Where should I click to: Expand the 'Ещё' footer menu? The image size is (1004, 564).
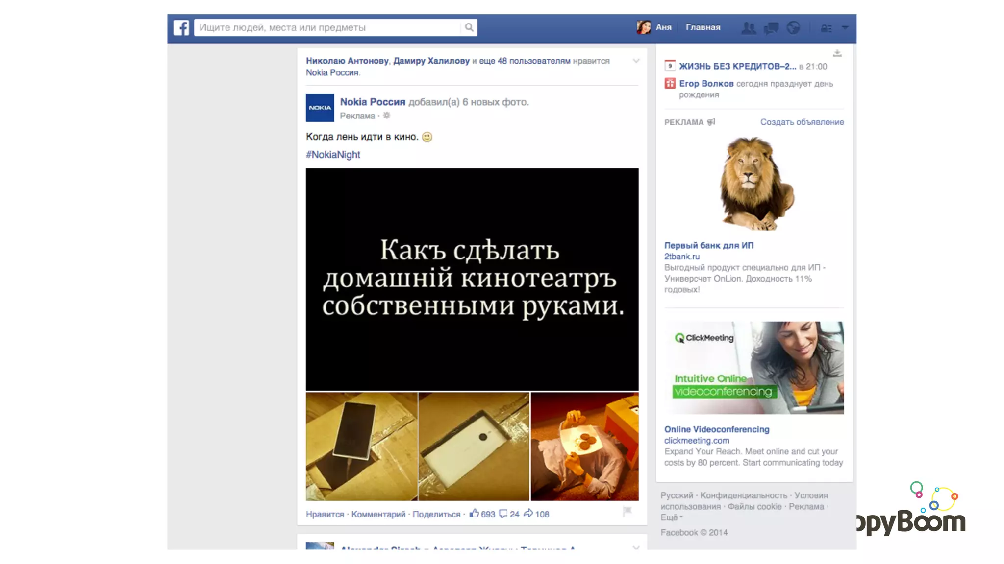[x=671, y=517]
